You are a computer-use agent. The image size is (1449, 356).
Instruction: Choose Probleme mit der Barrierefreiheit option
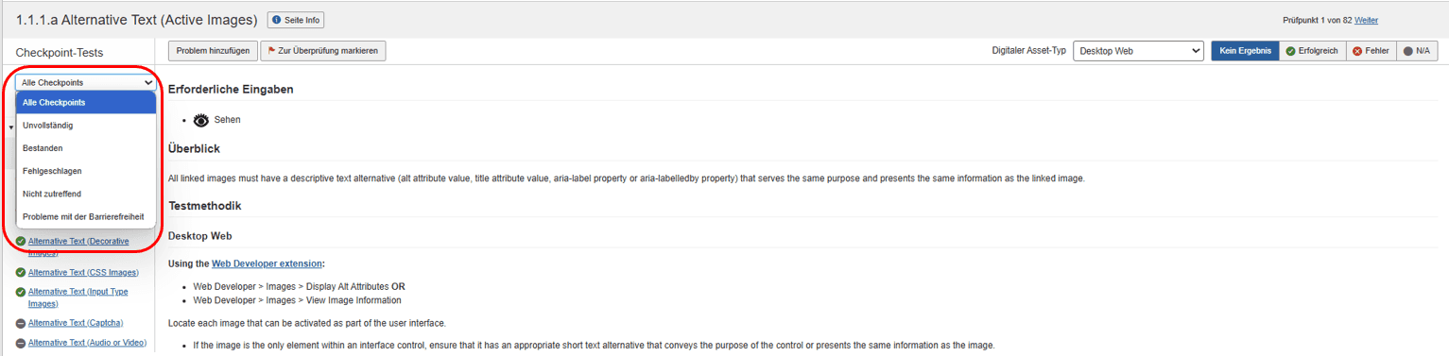(86, 216)
